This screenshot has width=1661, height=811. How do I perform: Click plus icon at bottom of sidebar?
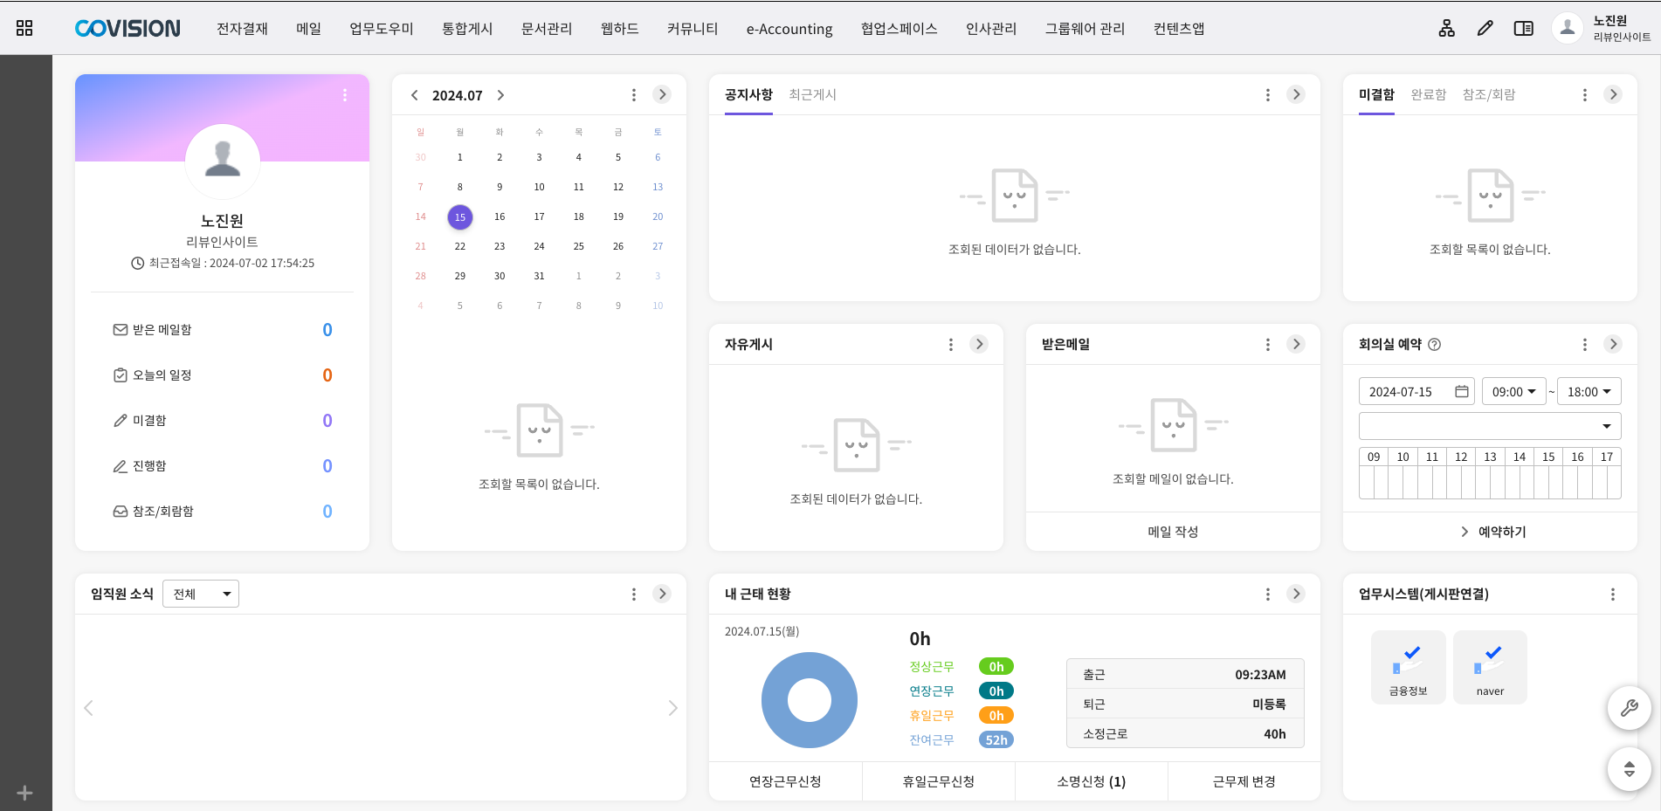pyautogui.click(x=24, y=793)
